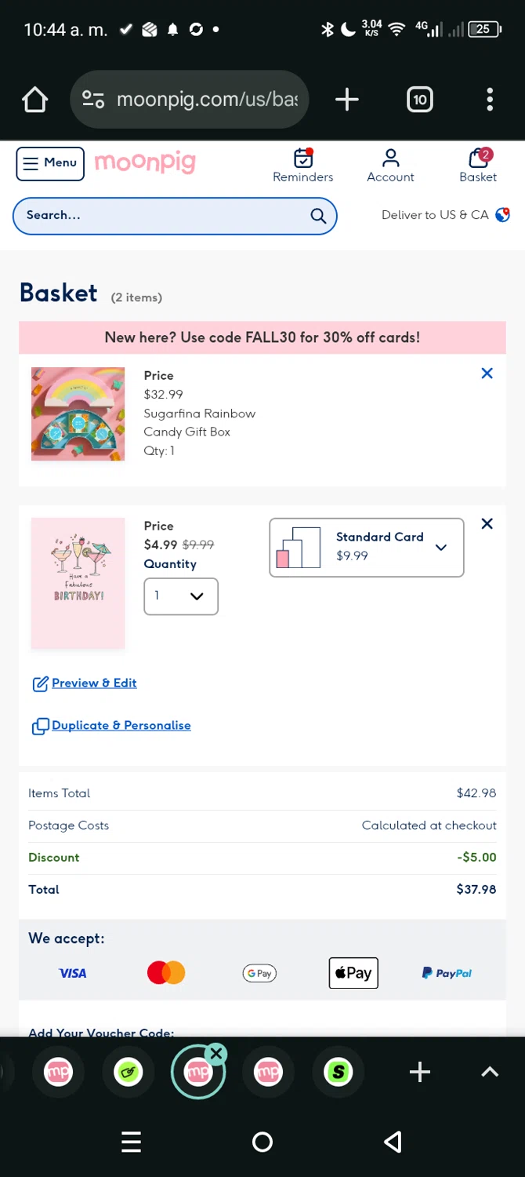Image resolution: width=525 pixels, height=1177 pixels.
Task: Open the Reminders calendar icon
Action: click(302, 159)
